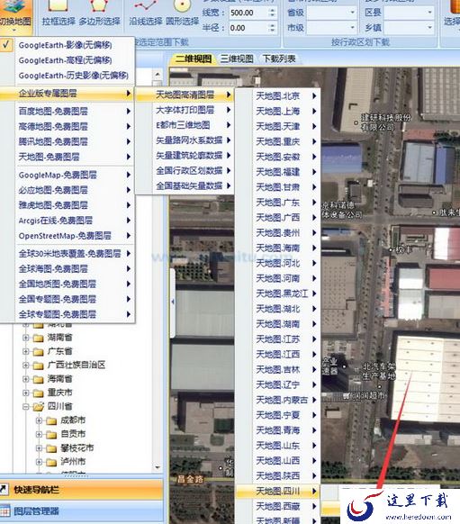Select 全国基础矢量数据 entry
This screenshot has height=524, width=460.
(185, 185)
